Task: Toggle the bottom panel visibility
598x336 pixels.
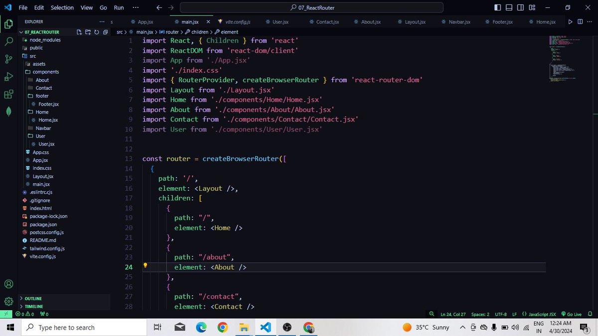Action: 509,7
